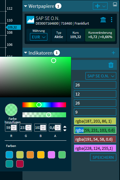Open the EUR currency dropdown
The image size is (120, 180).
pos(39,37)
